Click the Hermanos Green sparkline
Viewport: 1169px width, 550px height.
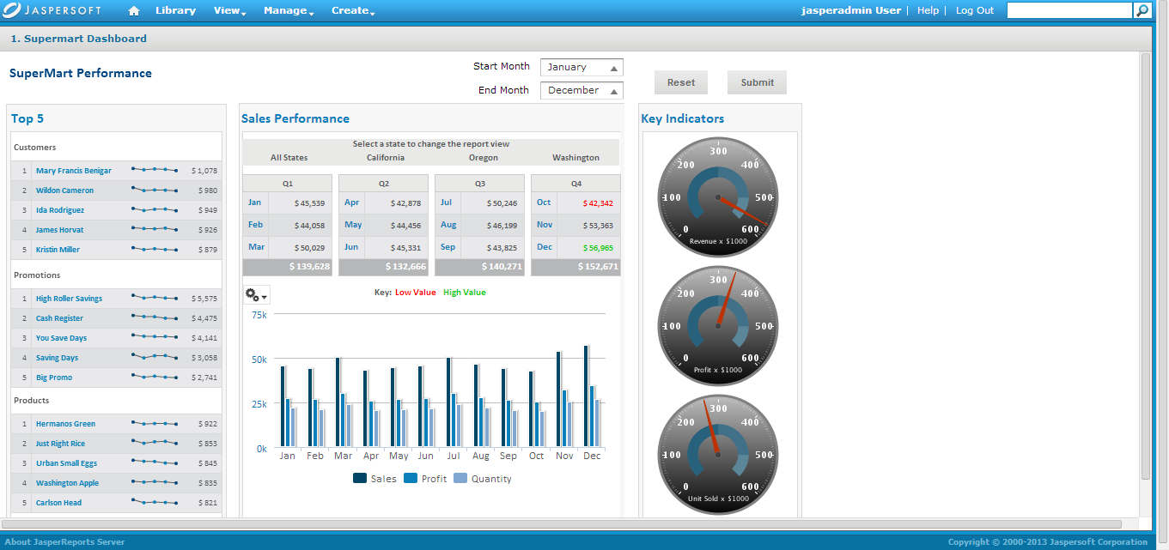tap(155, 423)
